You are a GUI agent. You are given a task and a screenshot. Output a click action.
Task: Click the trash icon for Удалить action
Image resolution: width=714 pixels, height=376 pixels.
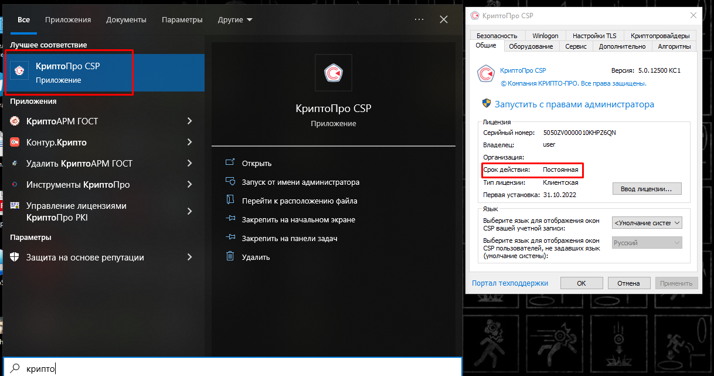pos(230,257)
